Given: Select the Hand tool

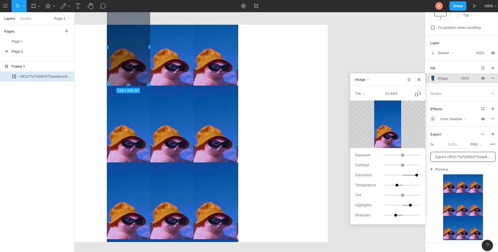Looking at the screenshot, I should [x=91, y=6].
